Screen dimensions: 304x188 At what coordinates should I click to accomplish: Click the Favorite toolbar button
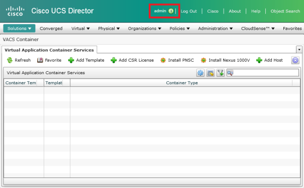(x=49, y=60)
